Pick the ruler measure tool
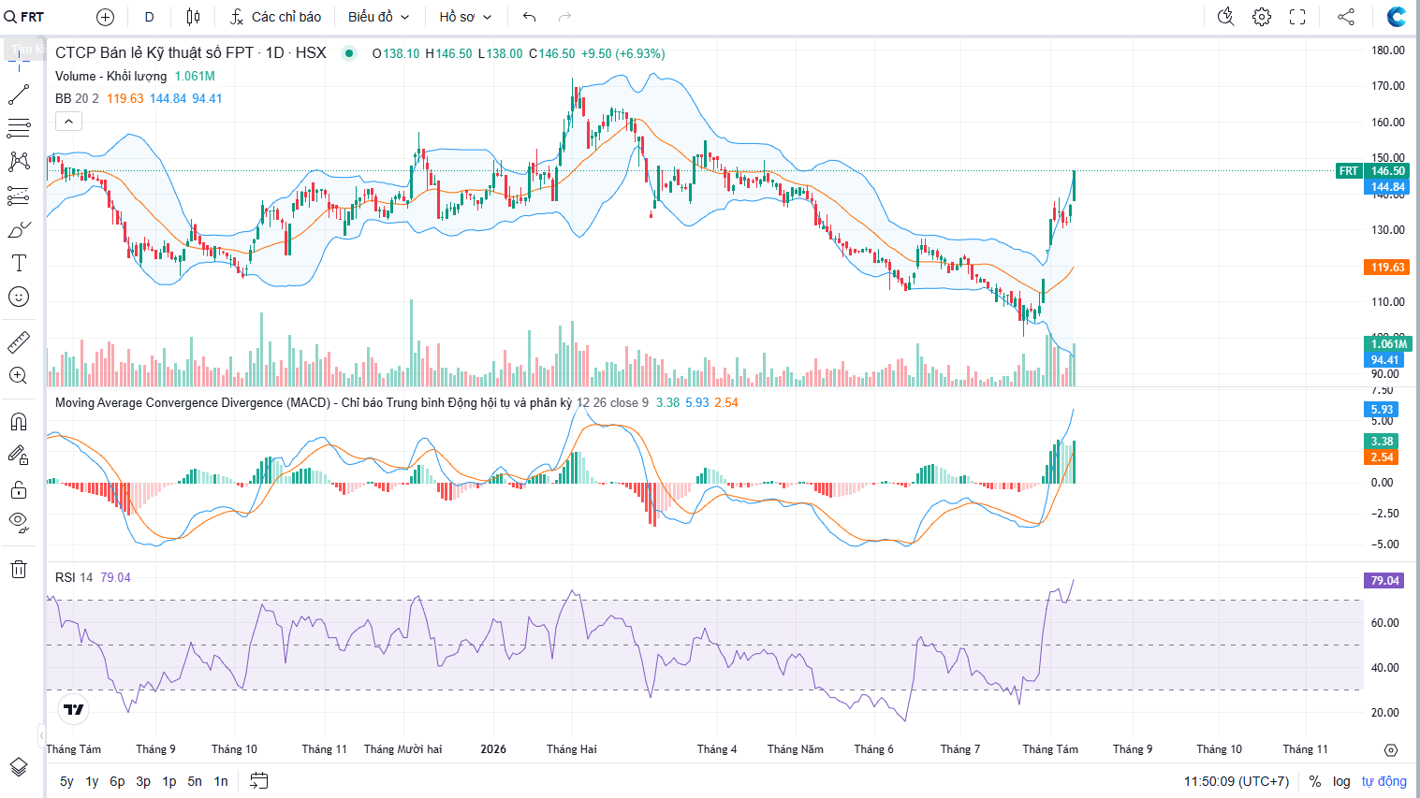Viewport: 1420px width, 798px height. pos(19,342)
